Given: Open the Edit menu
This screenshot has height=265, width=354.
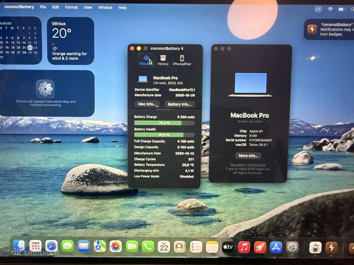Looking at the screenshot, I should click(55, 7).
